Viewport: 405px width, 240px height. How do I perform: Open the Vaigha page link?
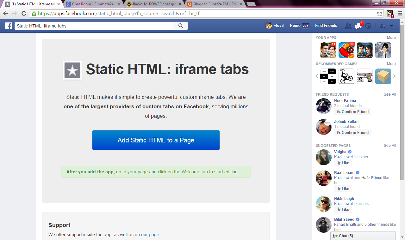pos(340,152)
